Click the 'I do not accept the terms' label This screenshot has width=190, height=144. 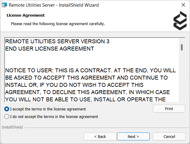[x=54, y=116]
